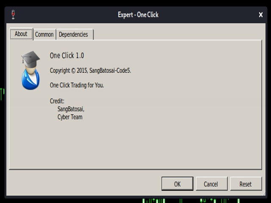
Task: Click the 'One Click 1.0' title text
Action: (x=67, y=55)
